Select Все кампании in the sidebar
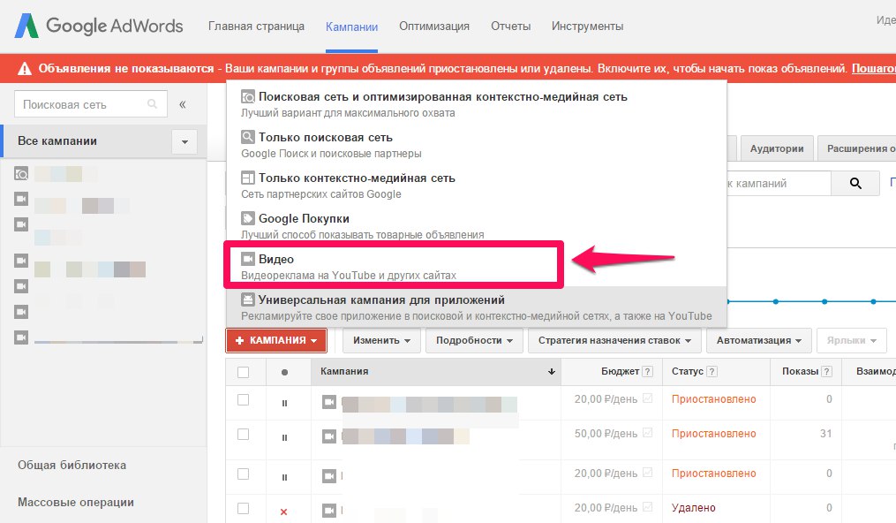The image size is (896, 523). click(x=57, y=141)
